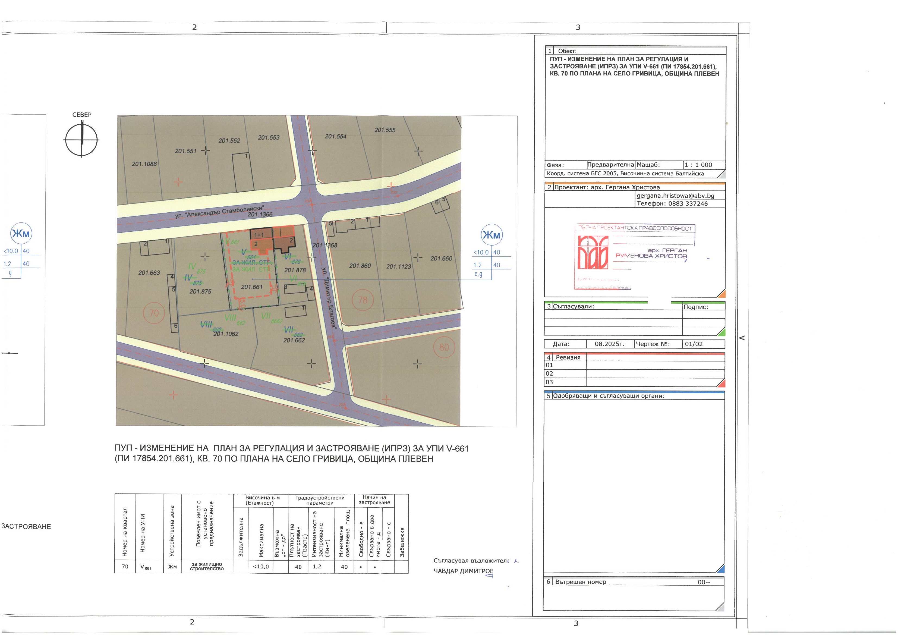The width and height of the screenshot is (898, 635).
Task: Click the red architect's stamp logo
Action: coord(593,252)
